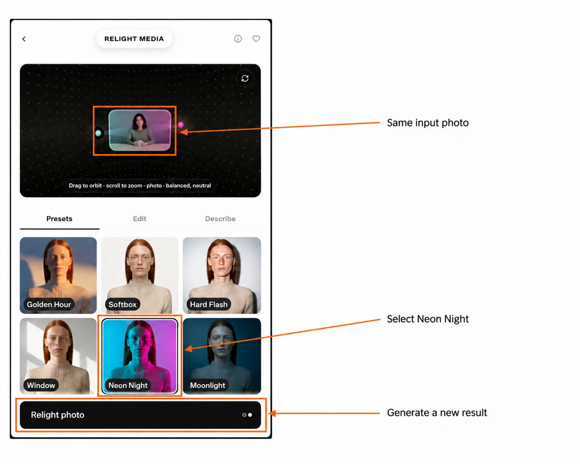Select the cyan light orb
580x464 pixels.
98,133
